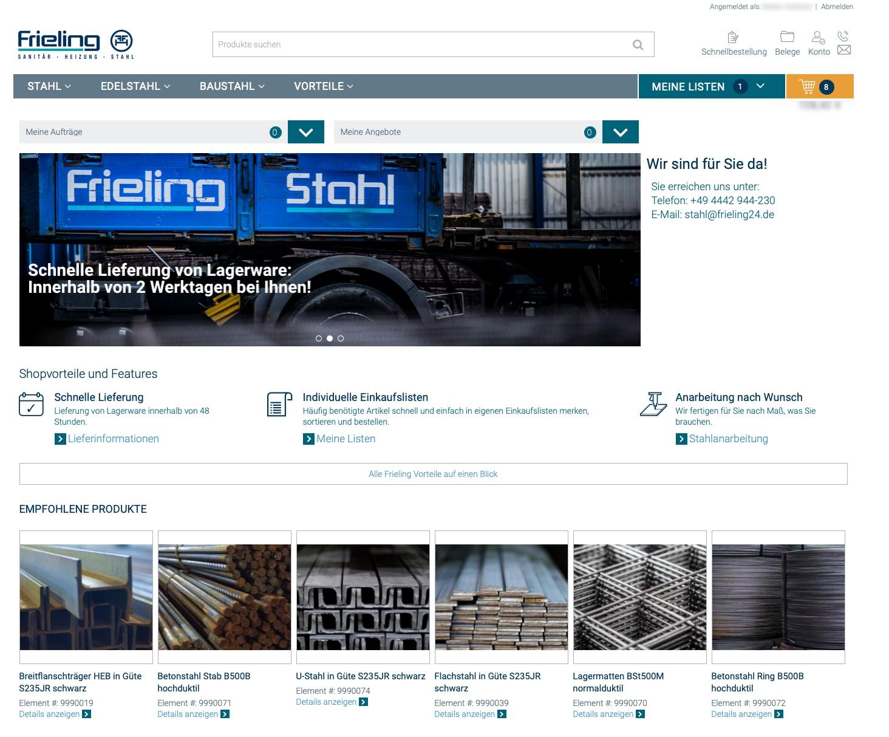Click phone number +49 4442 944-230

click(x=732, y=201)
